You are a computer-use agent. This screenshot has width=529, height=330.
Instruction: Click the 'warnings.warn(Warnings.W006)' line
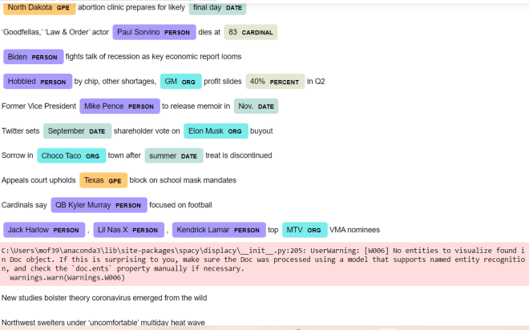click(x=67, y=277)
